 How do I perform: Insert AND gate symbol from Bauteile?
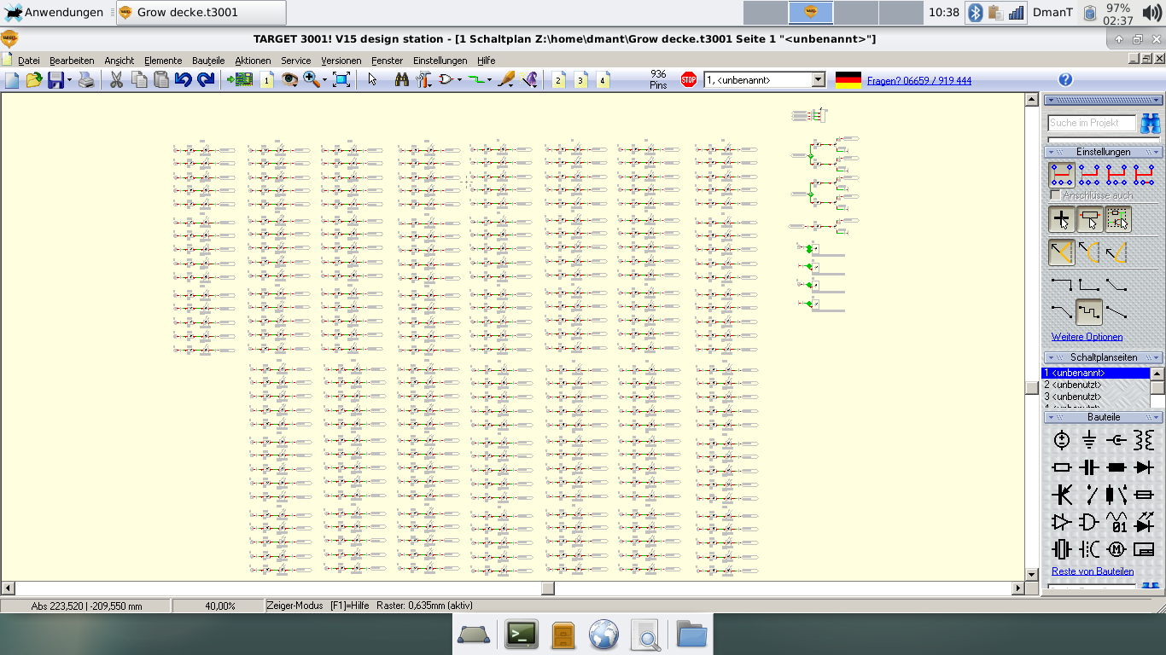1088,522
